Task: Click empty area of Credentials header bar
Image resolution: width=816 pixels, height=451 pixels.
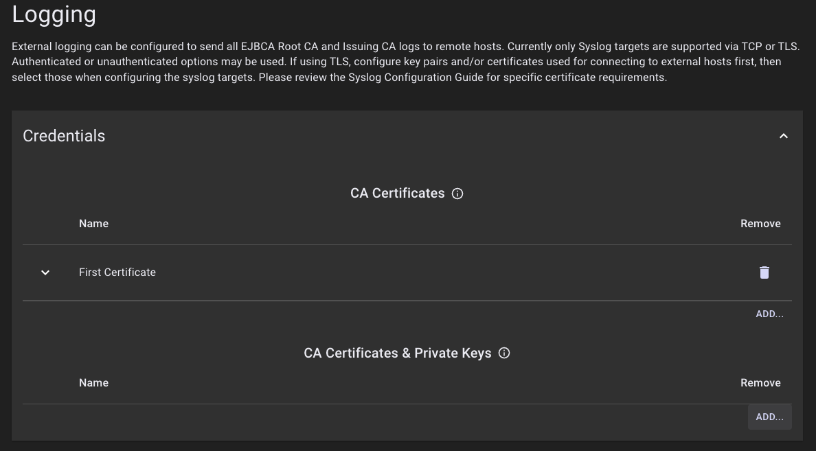Action: tap(412, 136)
